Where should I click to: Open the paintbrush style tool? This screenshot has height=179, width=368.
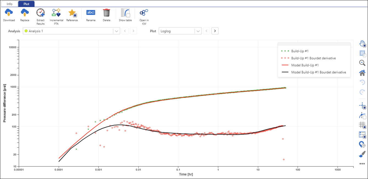point(362,154)
